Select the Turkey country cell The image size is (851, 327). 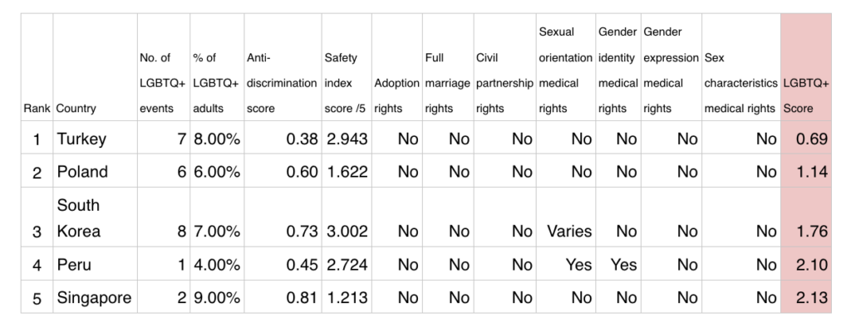[95, 137]
